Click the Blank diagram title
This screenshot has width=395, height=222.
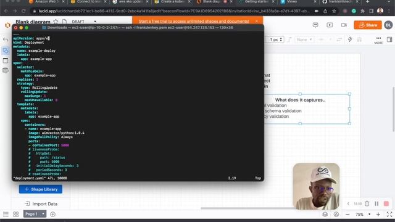pos(33,22)
